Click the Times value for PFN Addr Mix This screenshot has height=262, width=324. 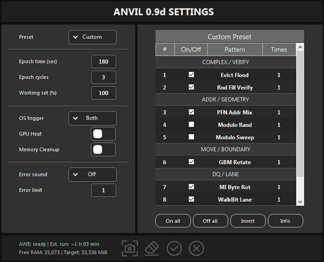[279, 112]
